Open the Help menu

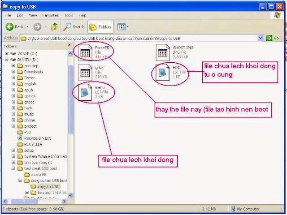pos(83,15)
